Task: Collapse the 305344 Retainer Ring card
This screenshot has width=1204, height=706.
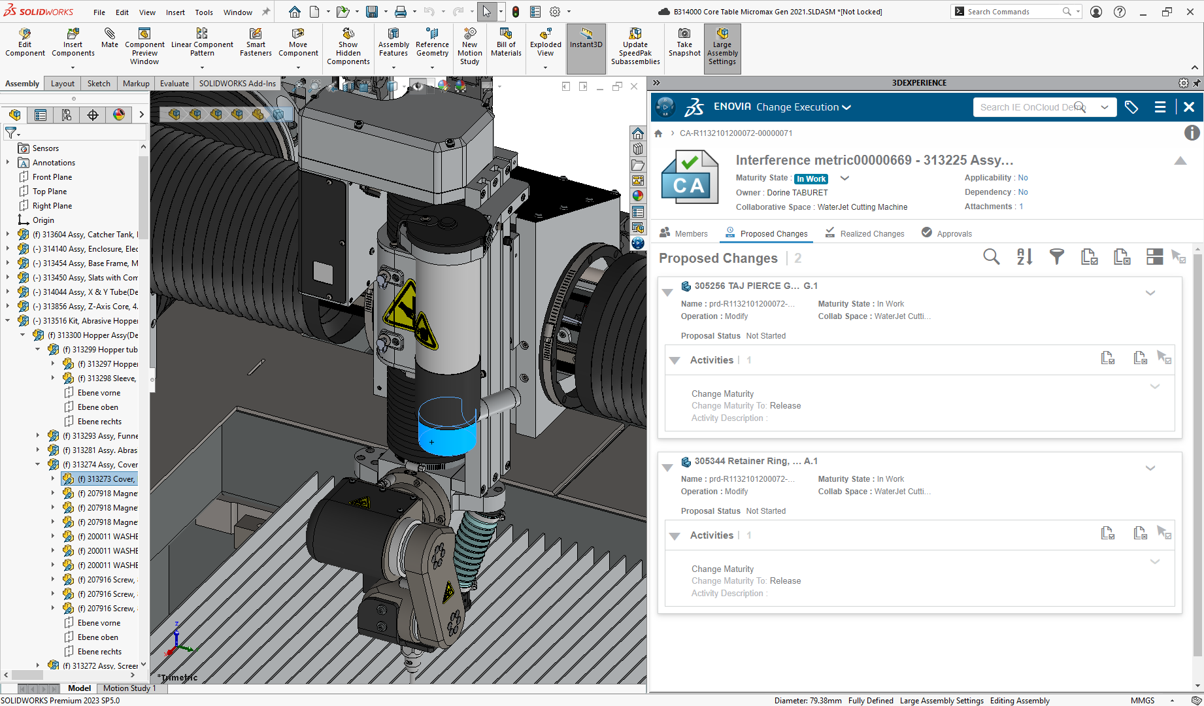Action: [x=667, y=467]
